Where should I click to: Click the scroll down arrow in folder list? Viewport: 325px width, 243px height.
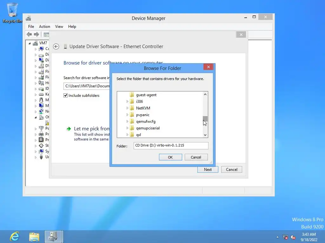point(205,135)
